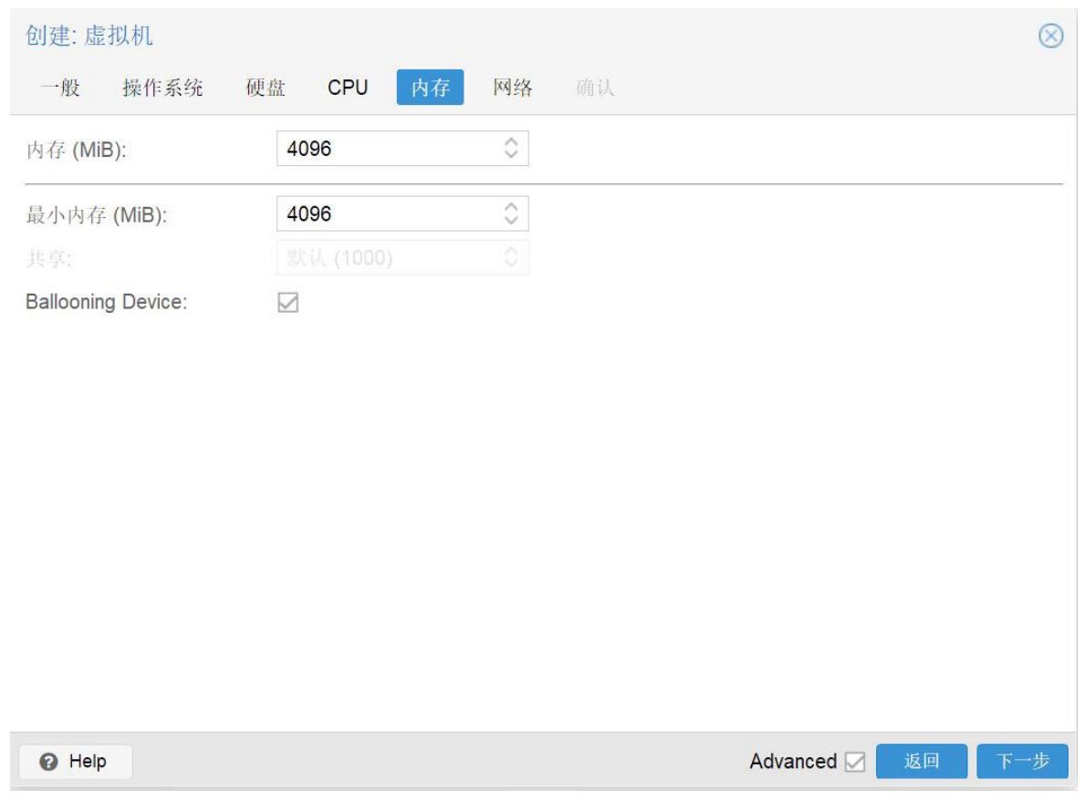Click the active 内存 tab
This screenshot has width=1085, height=800.
pos(430,88)
